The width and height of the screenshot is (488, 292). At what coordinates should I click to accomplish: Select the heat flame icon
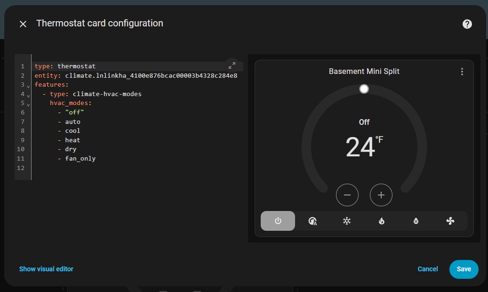(x=381, y=221)
